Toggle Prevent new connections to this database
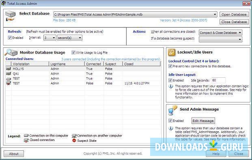This screenshot has height=160, width=252. [x=170, y=66]
